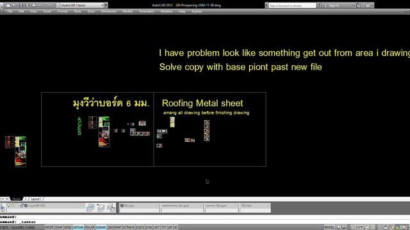Image resolution: width=410 pixels, height=230 pixels.
Task: Click the keyword search input field
Action: [292, 6]
